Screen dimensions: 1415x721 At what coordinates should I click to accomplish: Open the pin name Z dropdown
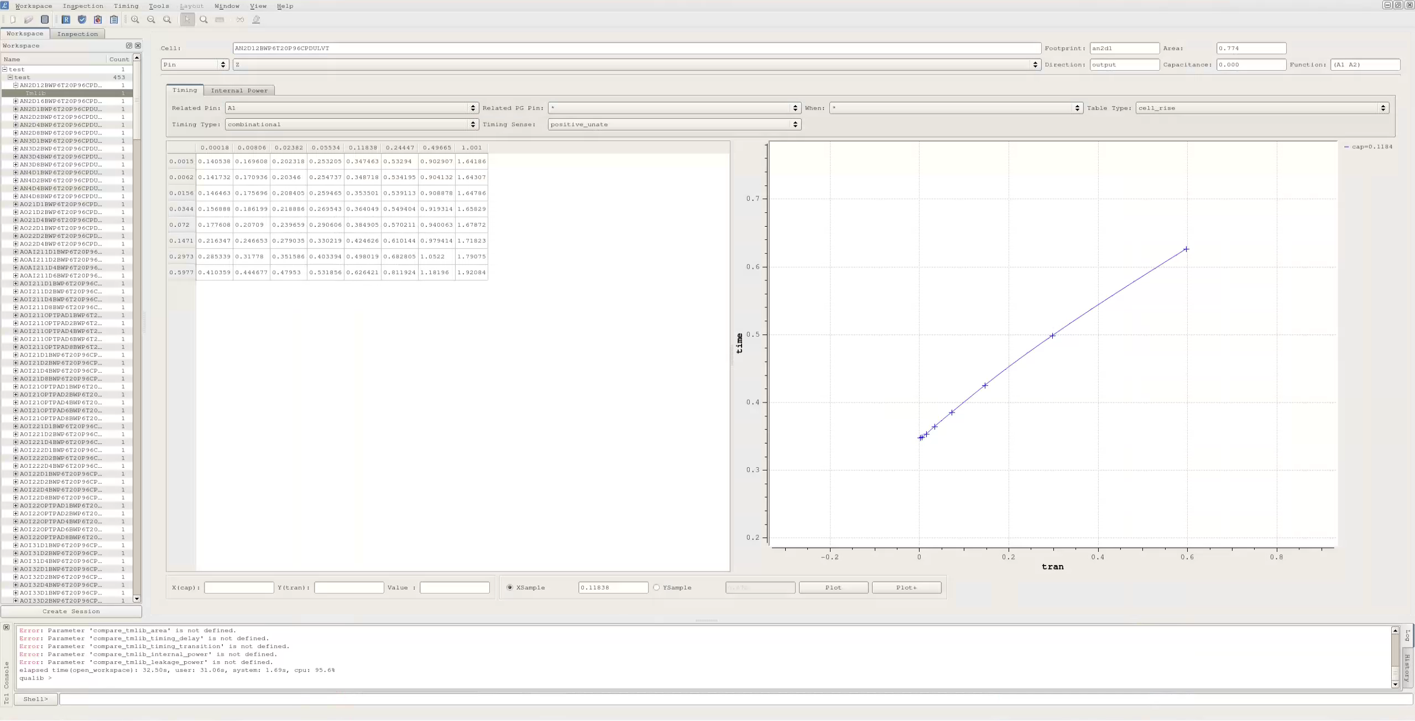click(x=636, y=65)
